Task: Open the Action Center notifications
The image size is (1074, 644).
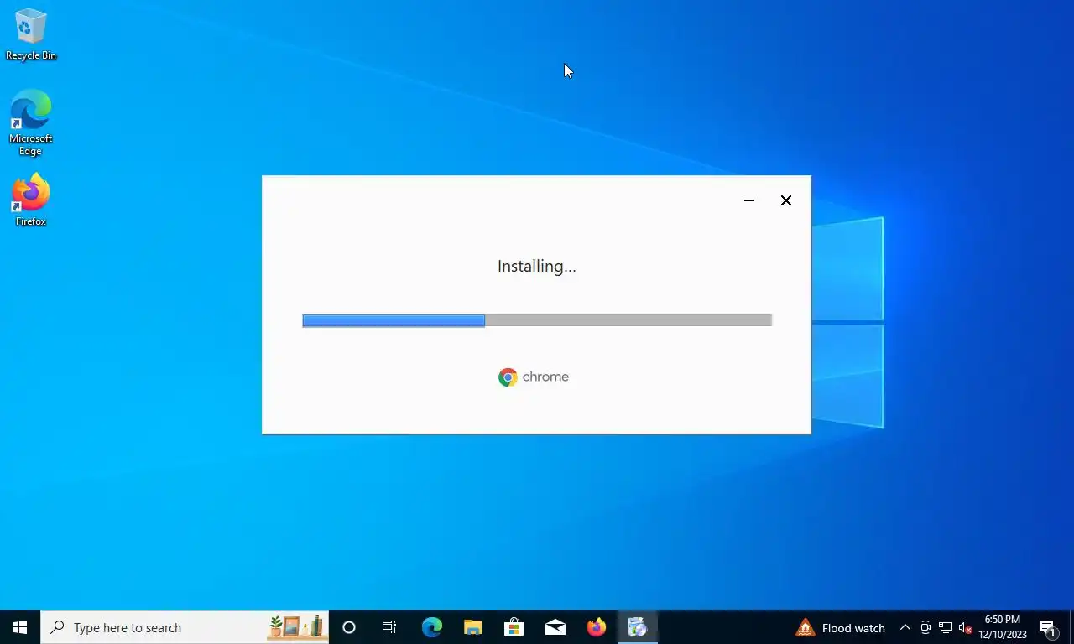Action: pos(1048,627)
